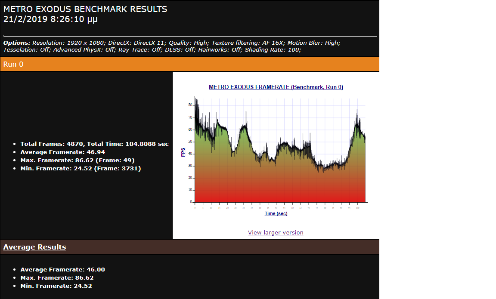Click Min. Framerate: 24.52 under Average Results

(x=56, y=286)
